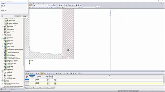Image resolution: width=165 pixels, height=92 pixels.
Task: Open the Help menu
Action: [x=44, y=3]
